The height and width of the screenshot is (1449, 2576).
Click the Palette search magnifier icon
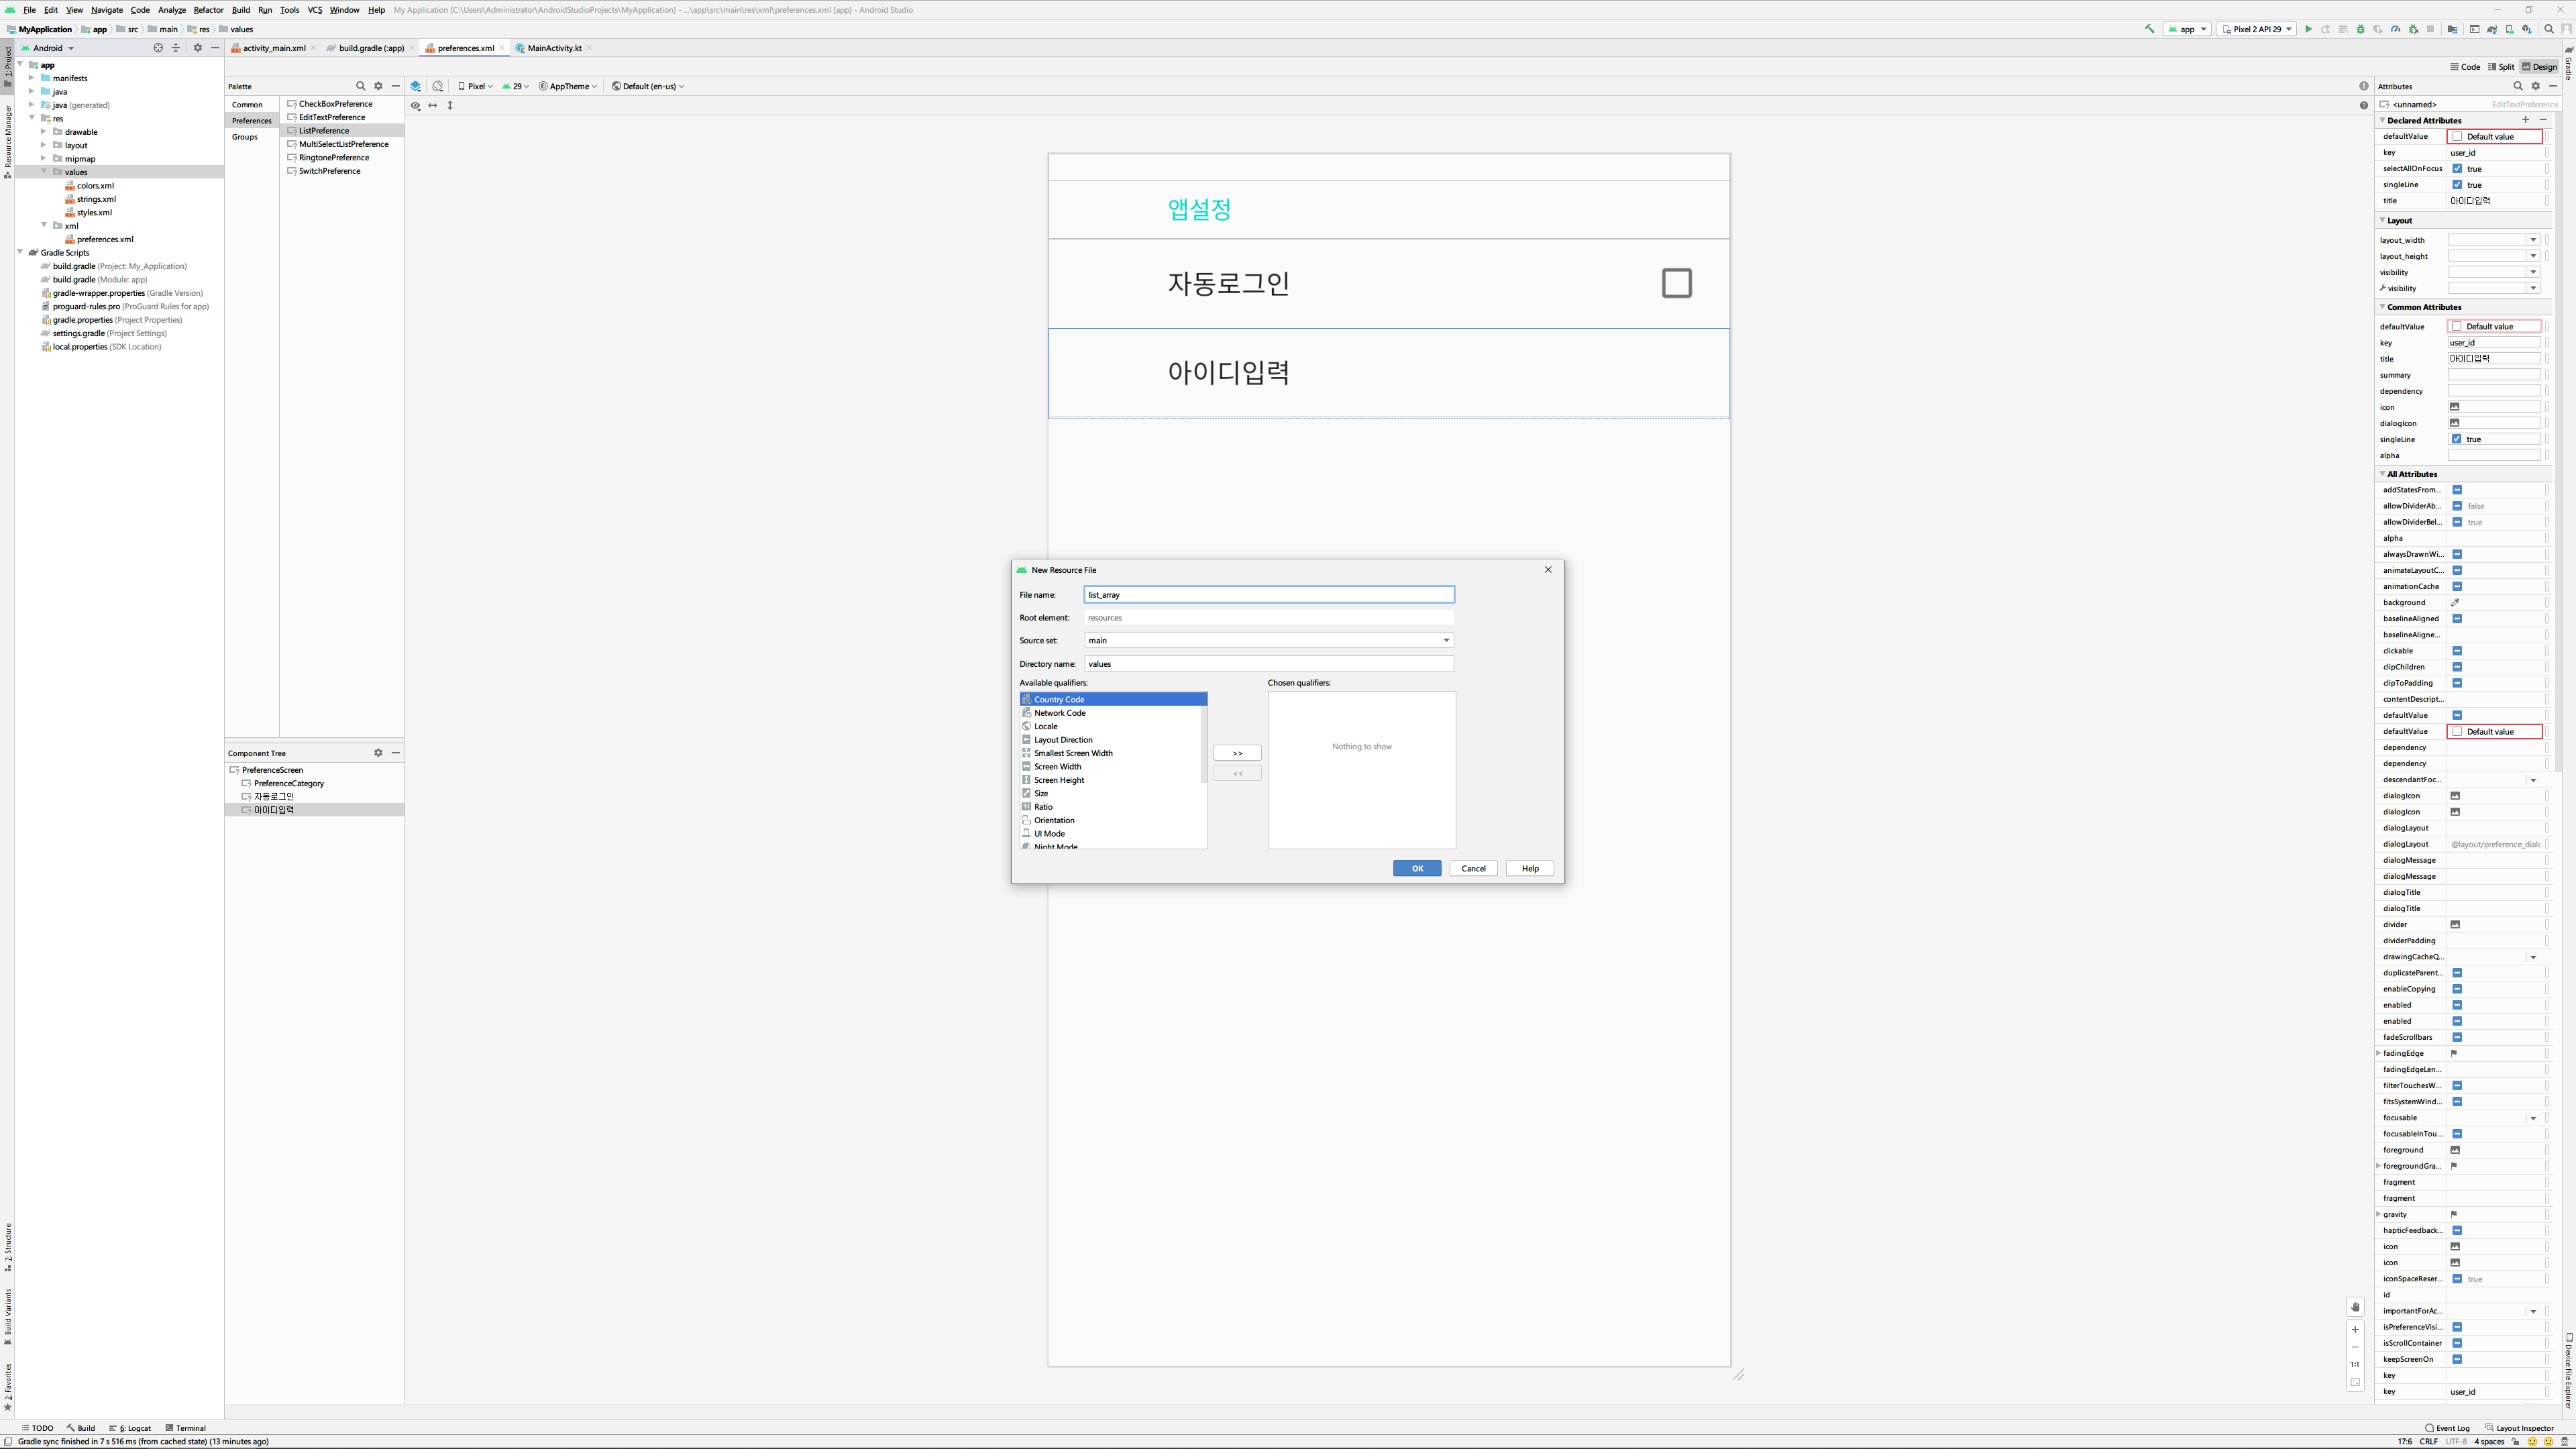point(361,86)
